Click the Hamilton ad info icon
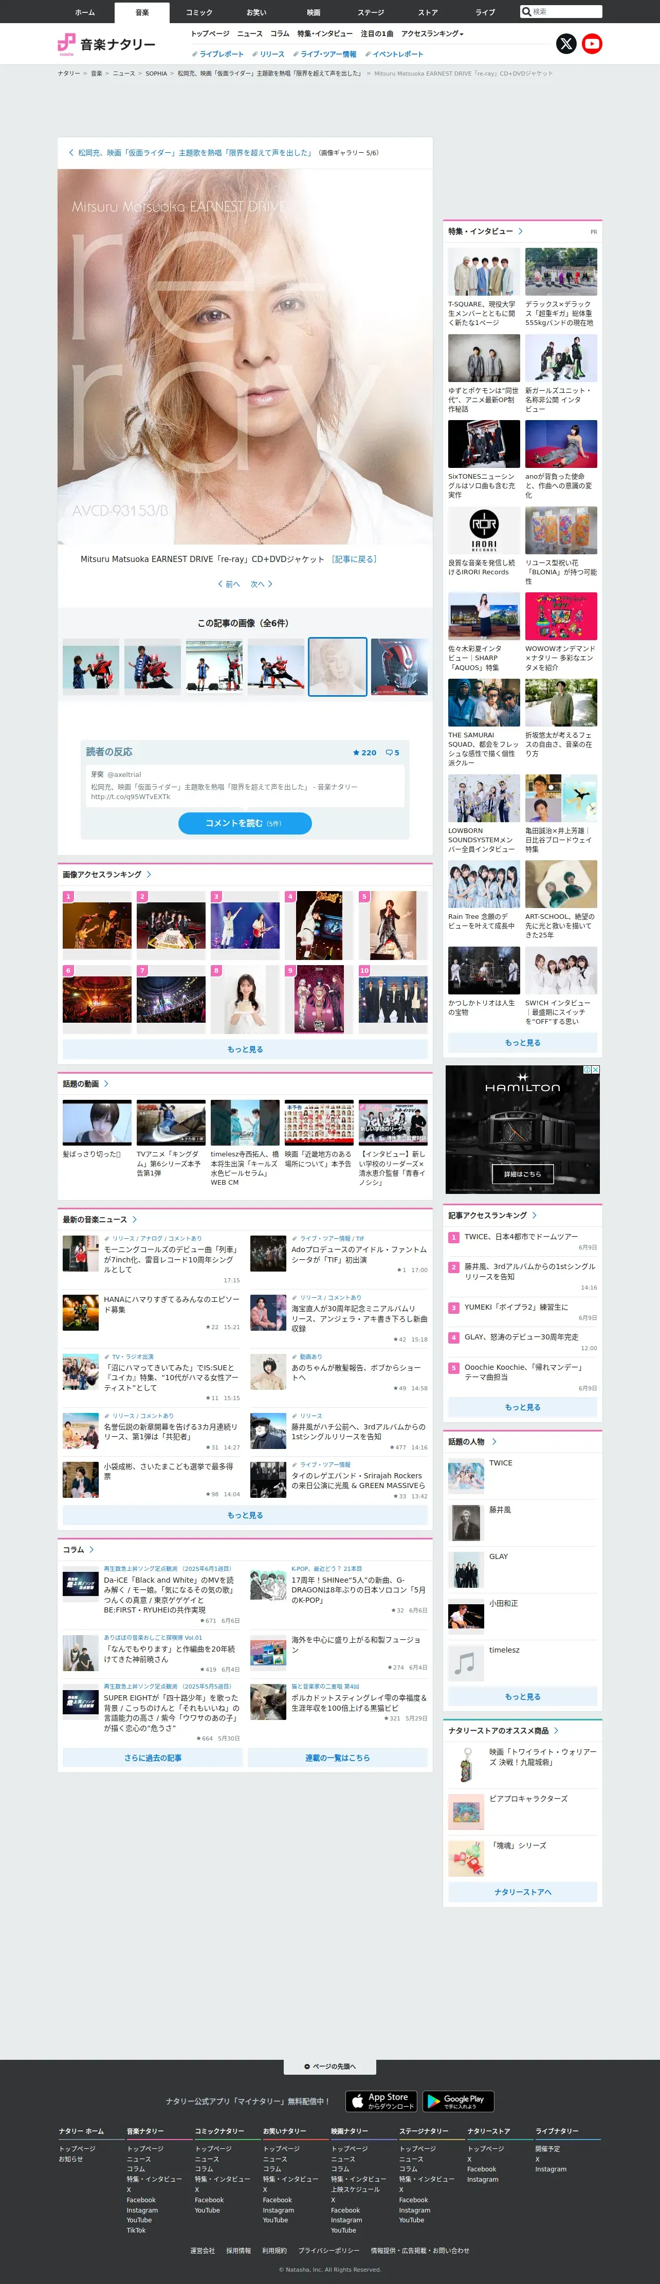 [588, 1070]
